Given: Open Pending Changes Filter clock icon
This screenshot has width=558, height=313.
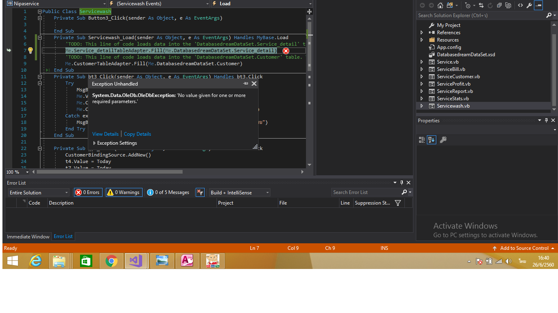Looking at the screenshot, I should point(468,5).
